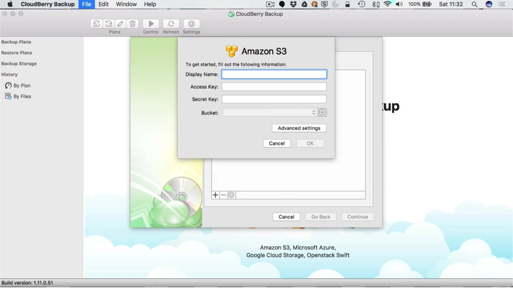The width and height of the screenshot is (513, 288).
Task: Focus the Display Name field
Action: click(274, 74)
